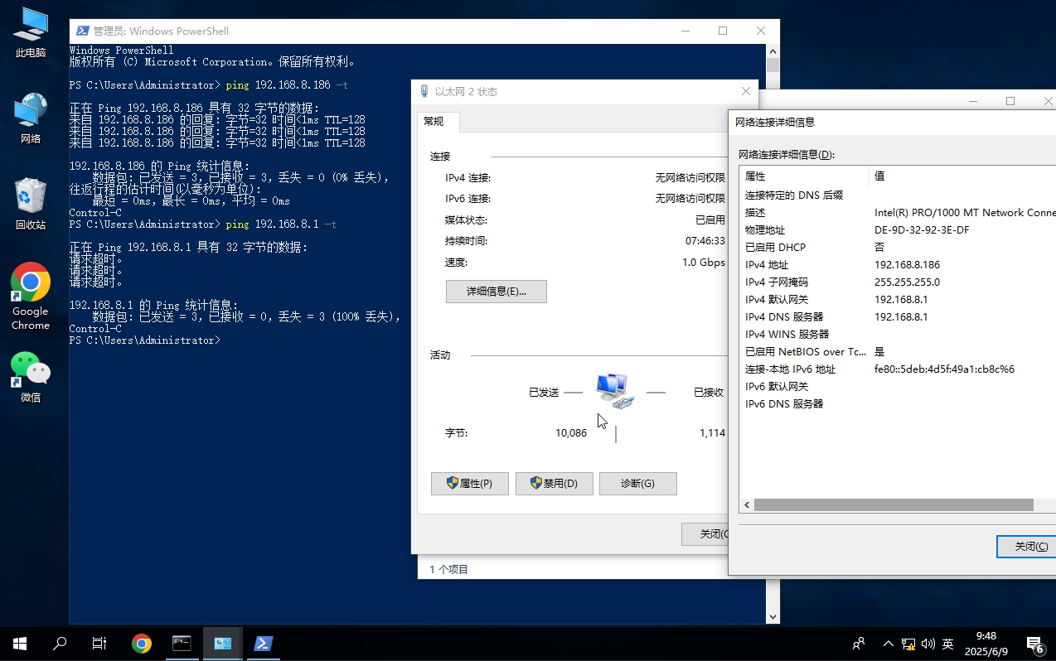Click the 禁用(D) button
Image resolution: width=1056 pixels, height=661 pixels.
point(554,484)
